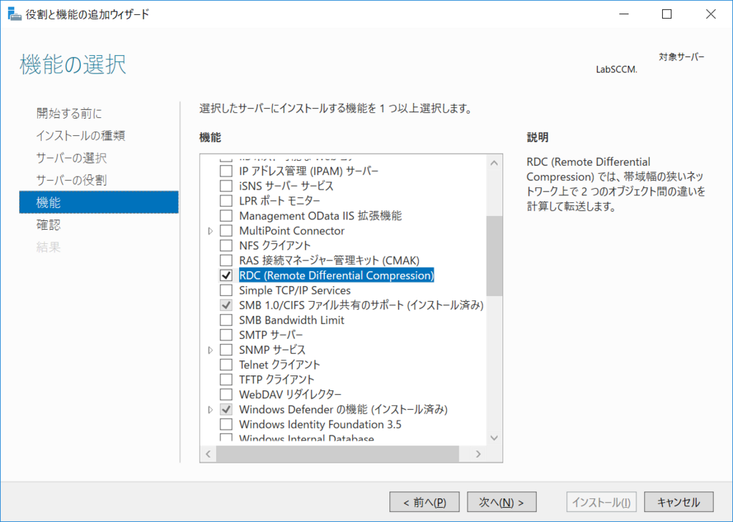Click the SMB 1.0/CIFS installed checkbox
This screenshot has width=733, height=522.
click(226, 305)
